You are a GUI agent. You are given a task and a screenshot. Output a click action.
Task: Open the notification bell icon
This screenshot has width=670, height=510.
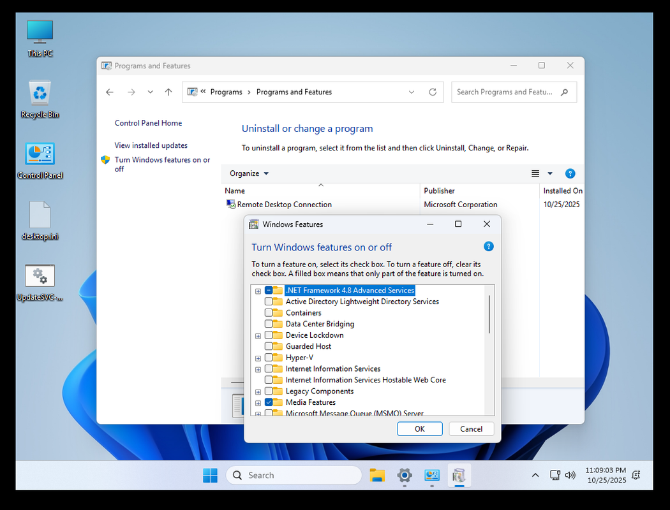pos(636,475)
